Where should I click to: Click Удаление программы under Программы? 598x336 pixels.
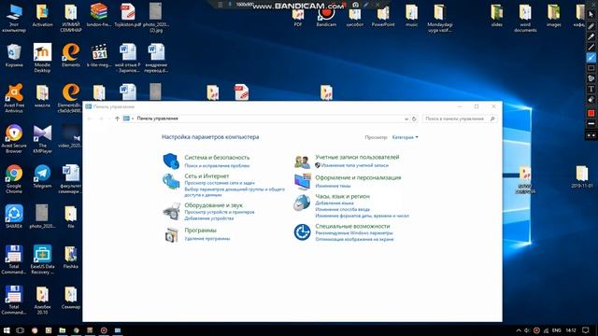click(207, 239)
